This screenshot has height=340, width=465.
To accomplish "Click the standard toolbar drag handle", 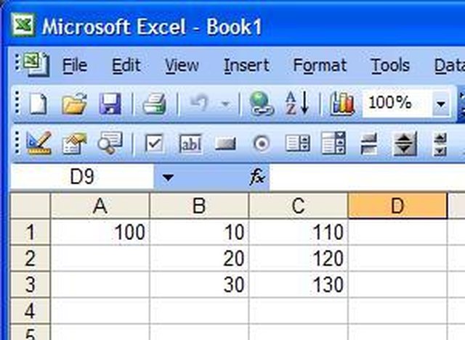I will [x=17, y=103].
